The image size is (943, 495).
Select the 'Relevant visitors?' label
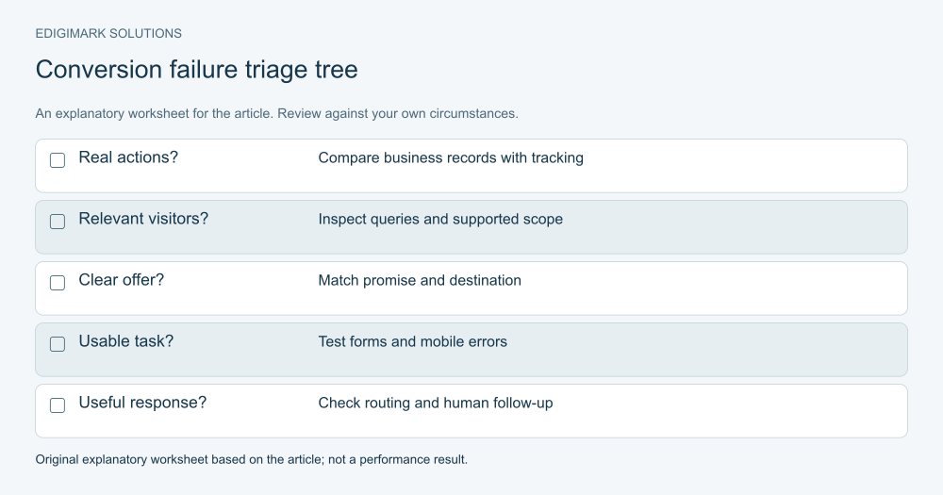143,219
